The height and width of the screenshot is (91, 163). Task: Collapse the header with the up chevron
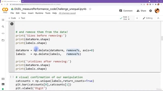coord(158,18)
